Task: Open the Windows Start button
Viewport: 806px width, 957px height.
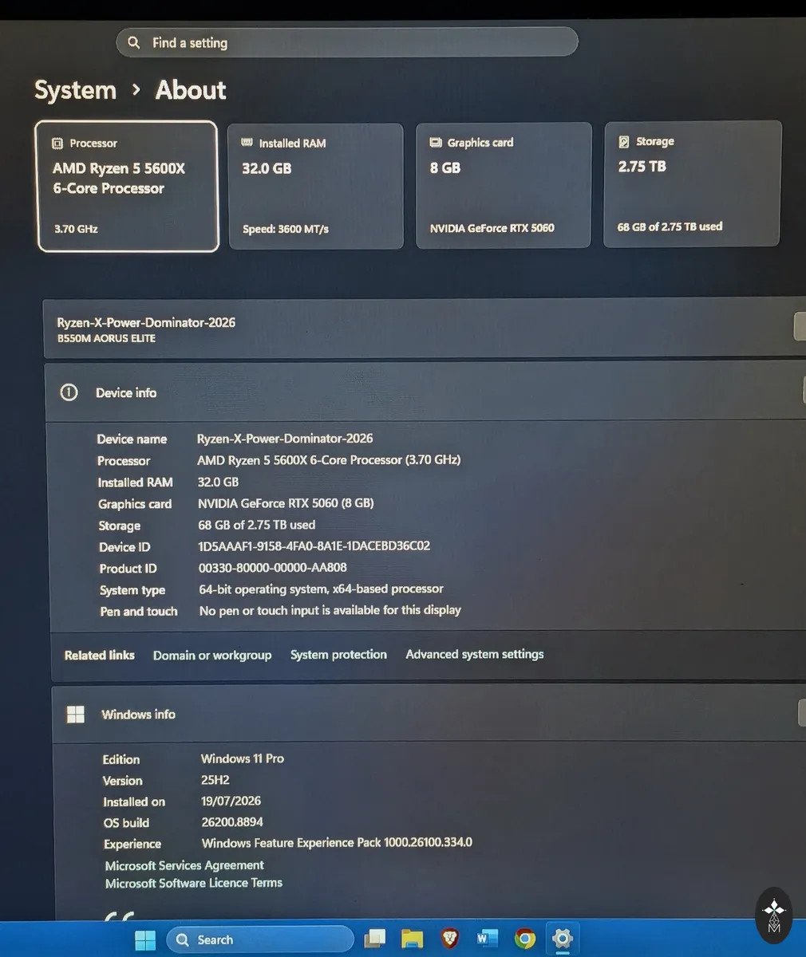Action: (145, 940)
